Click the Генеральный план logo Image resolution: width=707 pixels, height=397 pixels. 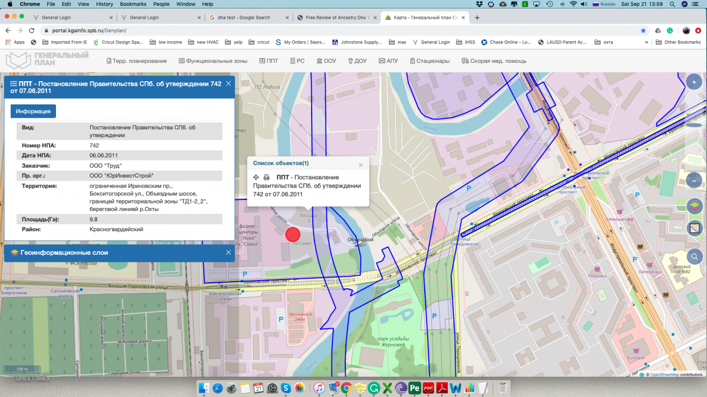point(47,60)
